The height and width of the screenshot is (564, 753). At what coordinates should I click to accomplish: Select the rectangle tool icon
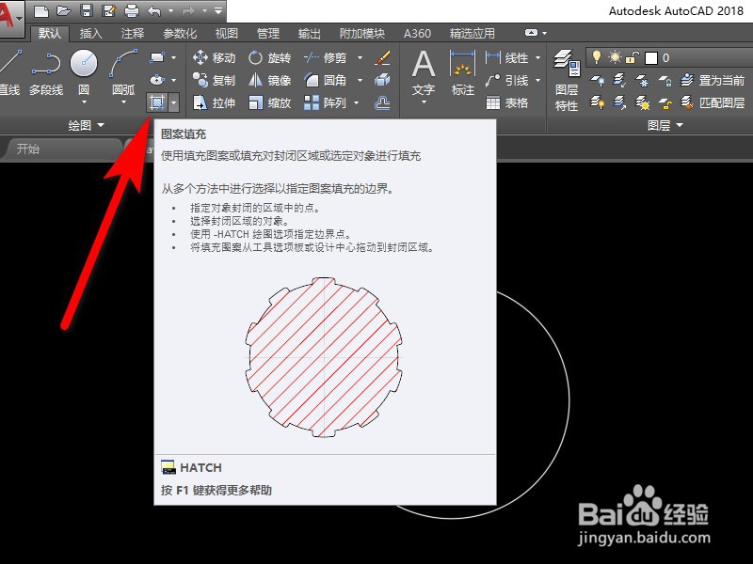click(157, 57)
